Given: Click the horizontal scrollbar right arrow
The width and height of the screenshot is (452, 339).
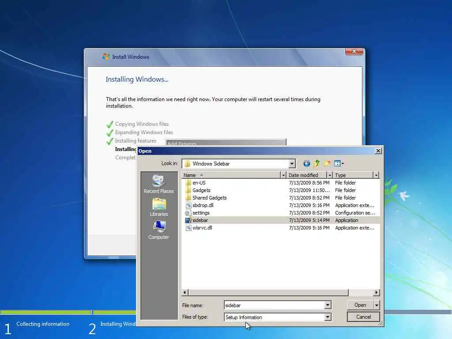Looking at the screenshot, I should point(376,293).
